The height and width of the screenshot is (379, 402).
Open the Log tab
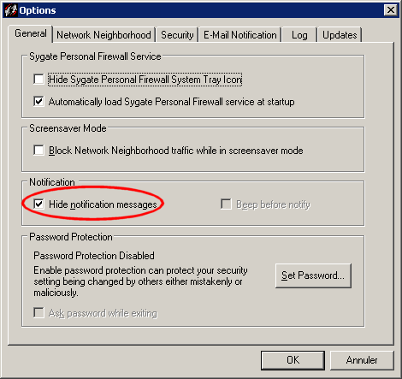click(299, 35)
